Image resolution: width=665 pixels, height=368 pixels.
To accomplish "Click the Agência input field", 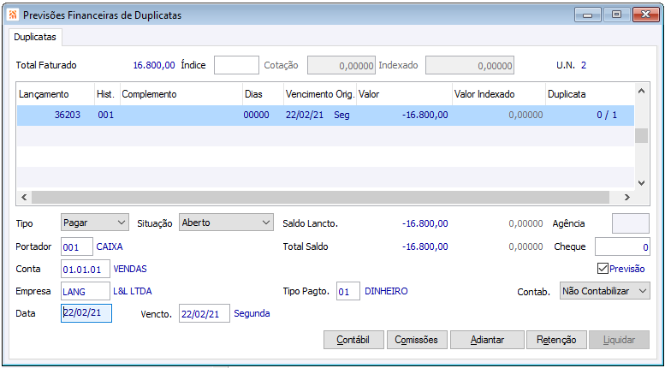I will click(x=630, y=223).
